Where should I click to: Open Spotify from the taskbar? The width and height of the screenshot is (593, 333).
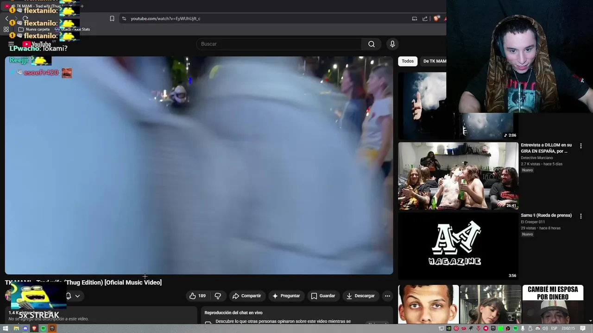pos(43,328)
